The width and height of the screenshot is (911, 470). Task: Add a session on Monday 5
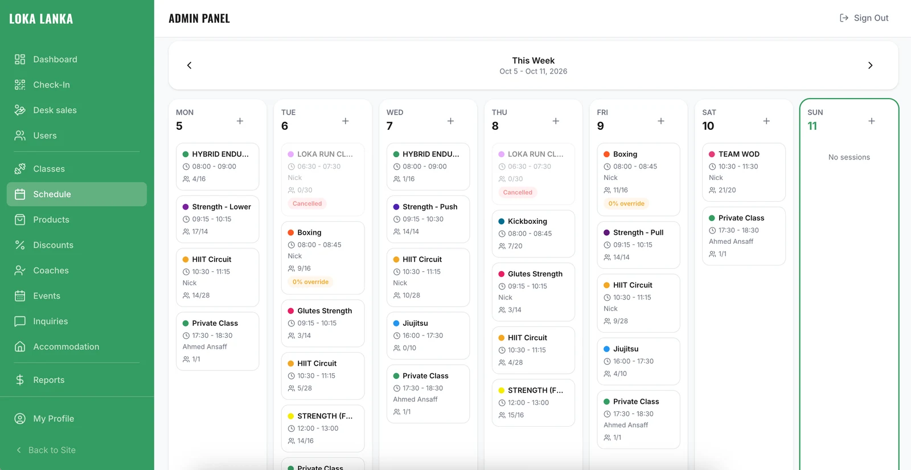click(240, 121)
